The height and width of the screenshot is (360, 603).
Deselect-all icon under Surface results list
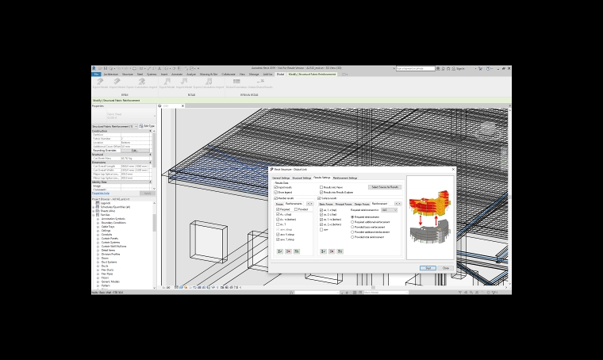click(332, 251)
